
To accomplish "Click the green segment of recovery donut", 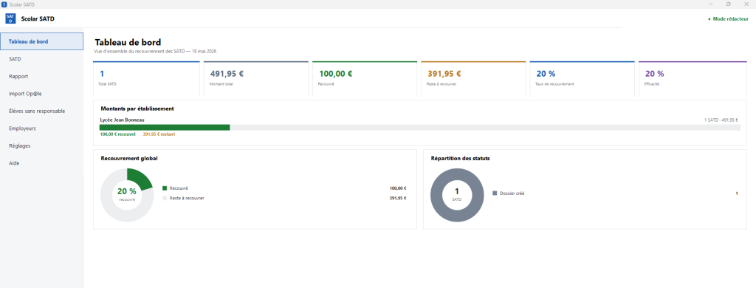I will coord(139,179).
